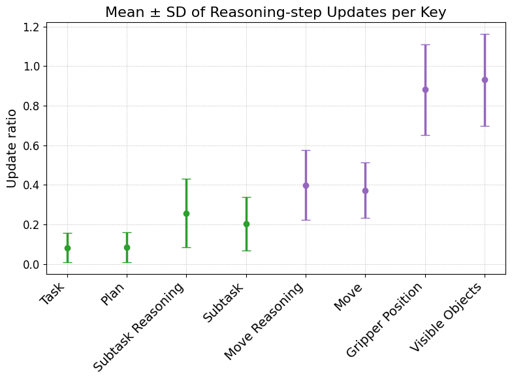Click the upper error cap of Subtask Reasoning
The width and height of the screenshot is (512, 381).
186,179
